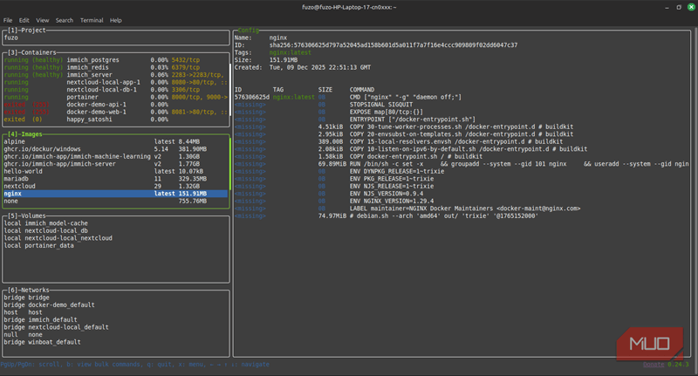Select the portainer_data volume
The width and height of the screenshot is (698, 376).
(x=39, y=245)
